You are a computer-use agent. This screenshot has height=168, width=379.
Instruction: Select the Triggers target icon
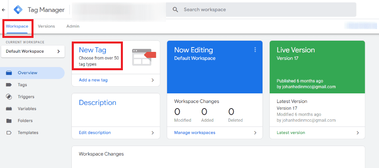click(x=9, y=97)
